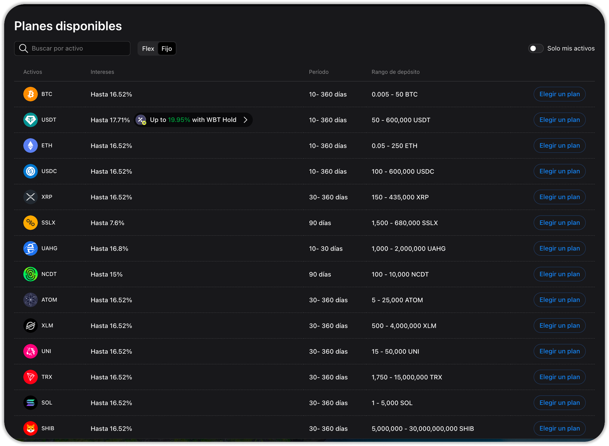
Task: Toggle the Solo mis activos switch
Action: pyautogui.click(x=535, y=48)
